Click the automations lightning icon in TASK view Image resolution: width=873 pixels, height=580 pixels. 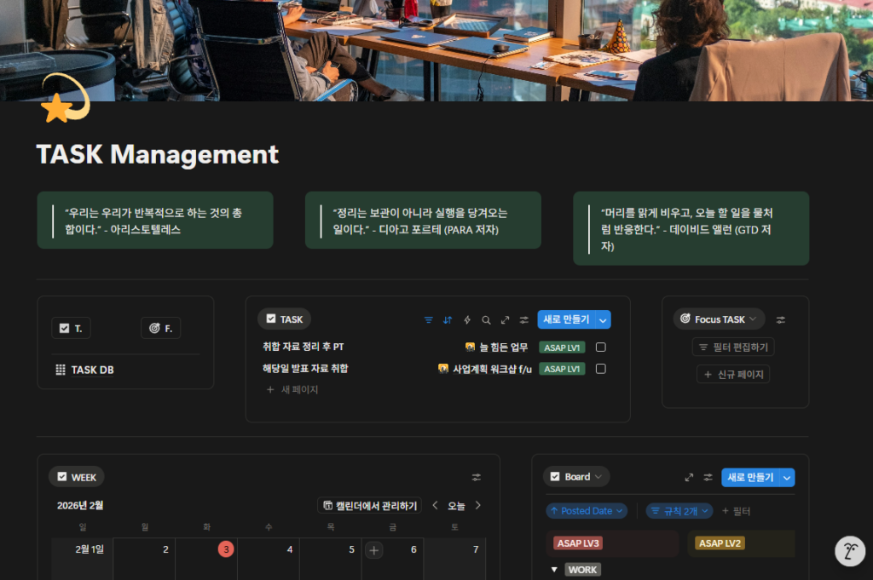467,319
